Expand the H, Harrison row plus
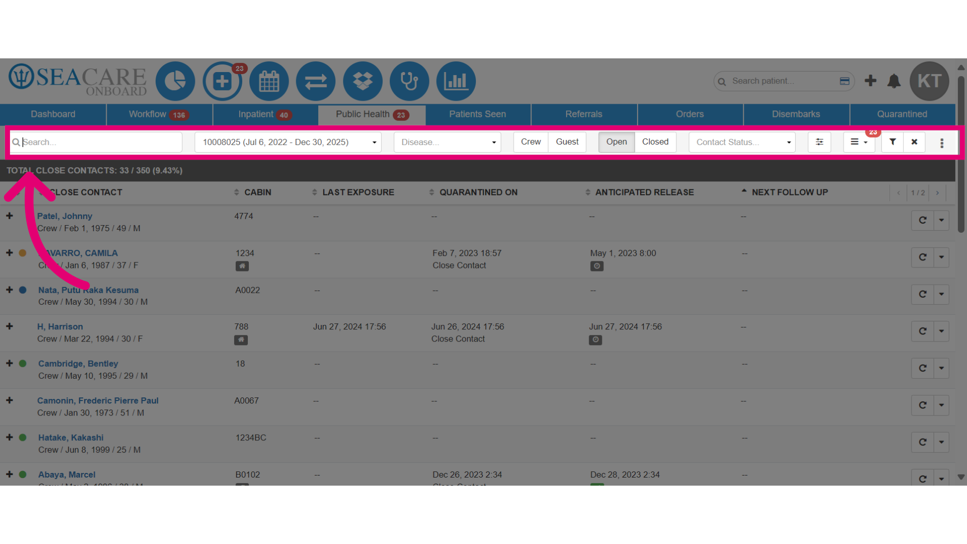967x544 pixels. (10, 326)
